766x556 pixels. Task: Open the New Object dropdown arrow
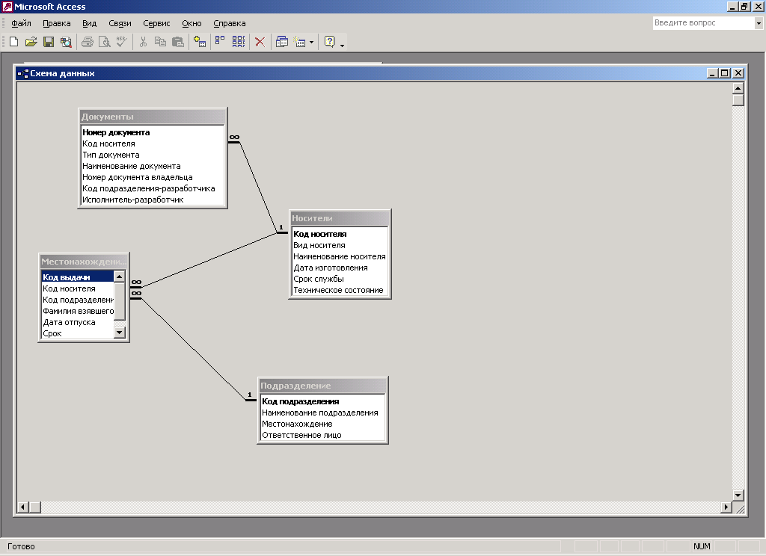click(311, 43)
